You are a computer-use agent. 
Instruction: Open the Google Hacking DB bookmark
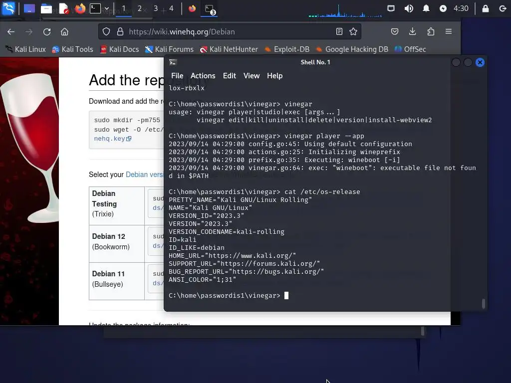click(352, 49)
